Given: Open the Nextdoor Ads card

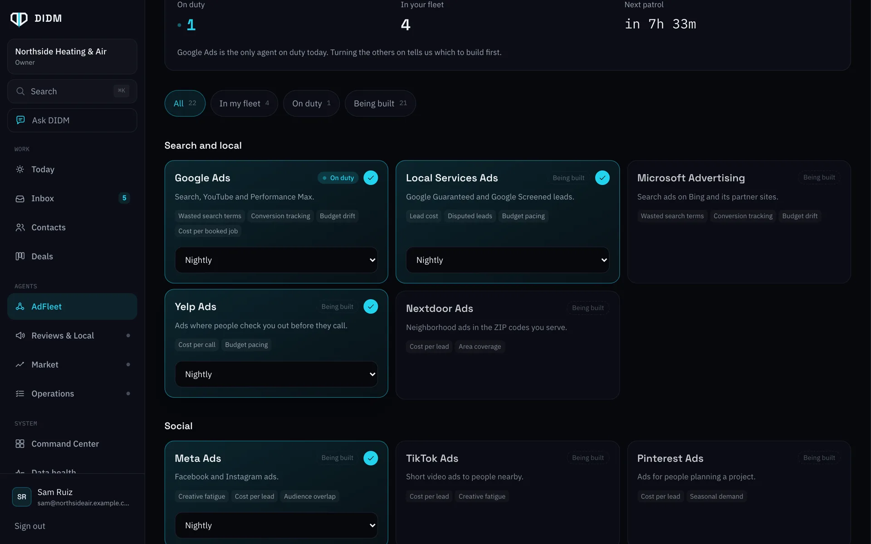Looking at the screenshot, I should (507, 345).
